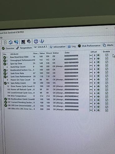Increase offset for Ultra ATA CRC Error

pyautogui.click(x=98, y=110)
